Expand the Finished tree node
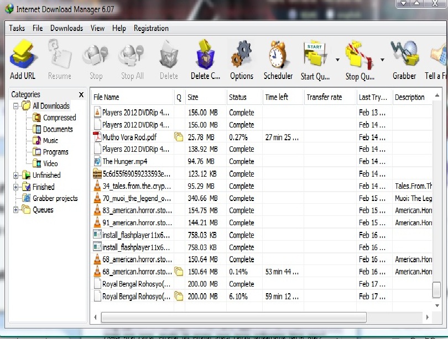Image resolution: width=448 pixels, height=339 pixels. 15,187
